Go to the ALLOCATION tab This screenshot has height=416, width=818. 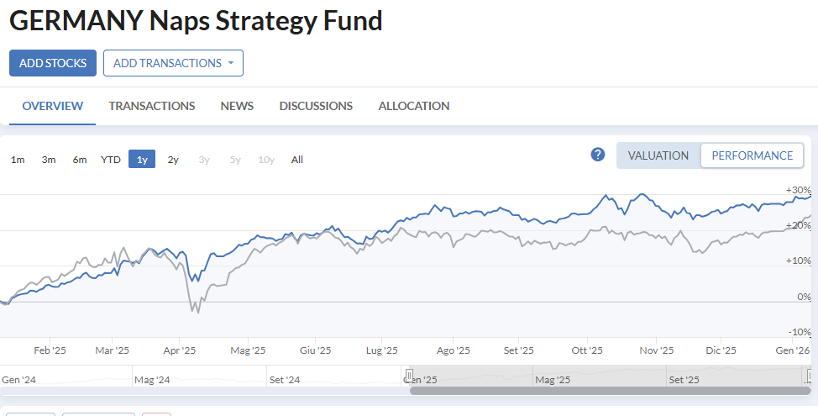point(414,106)
